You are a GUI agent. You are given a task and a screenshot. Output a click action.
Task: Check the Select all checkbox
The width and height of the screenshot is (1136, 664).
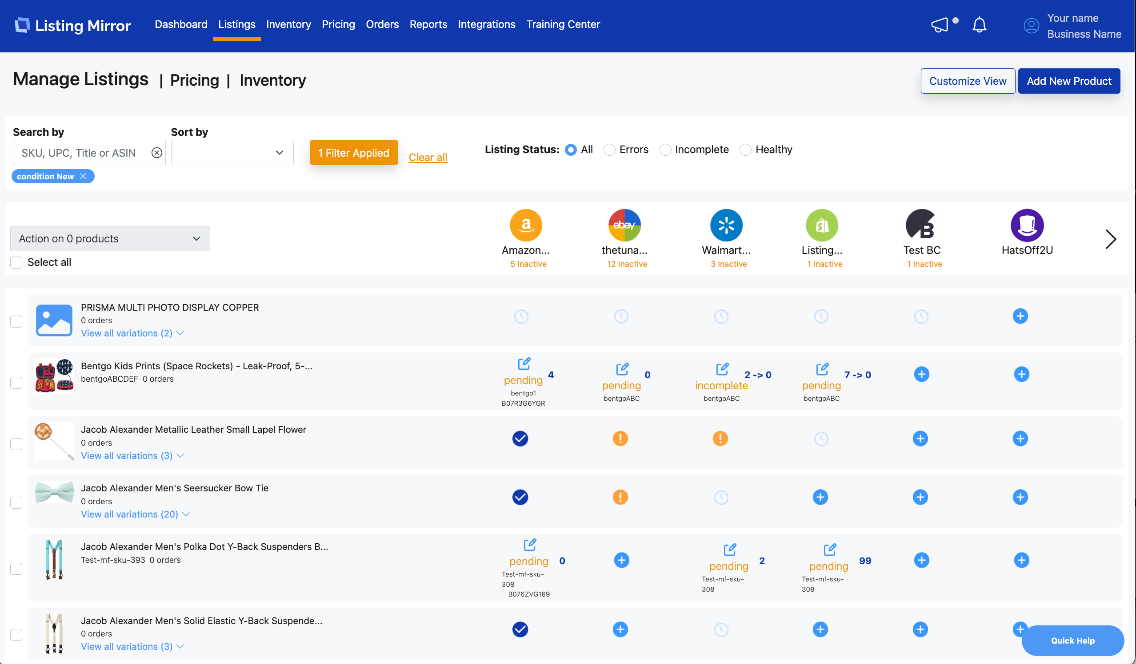pyautogui.click(x=16, y=262)
